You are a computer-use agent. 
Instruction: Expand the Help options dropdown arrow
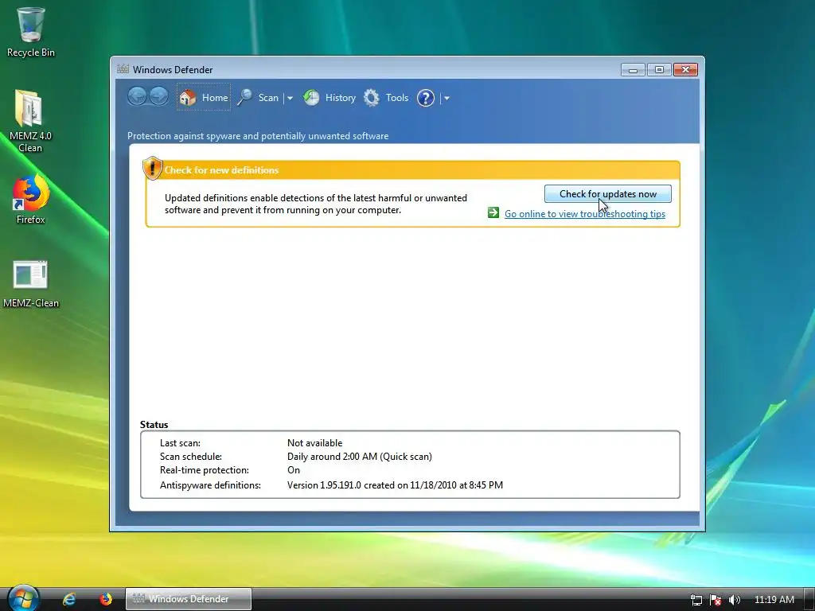pos(446,98)
